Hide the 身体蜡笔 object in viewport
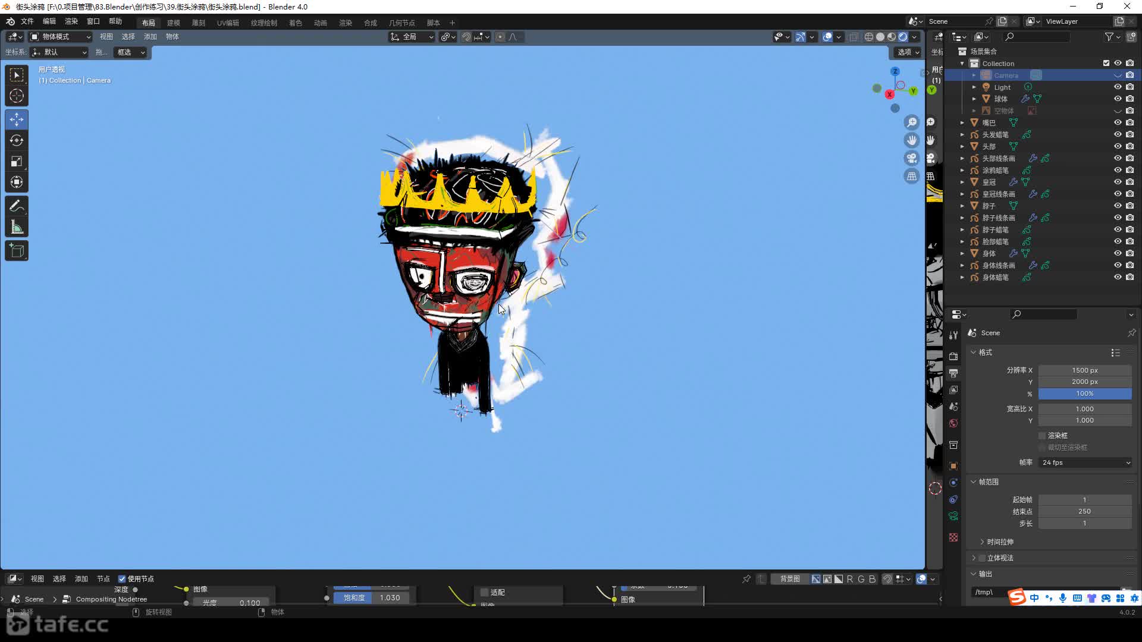The height and width of the screenshot is (642, 1142). point(1118,277)
